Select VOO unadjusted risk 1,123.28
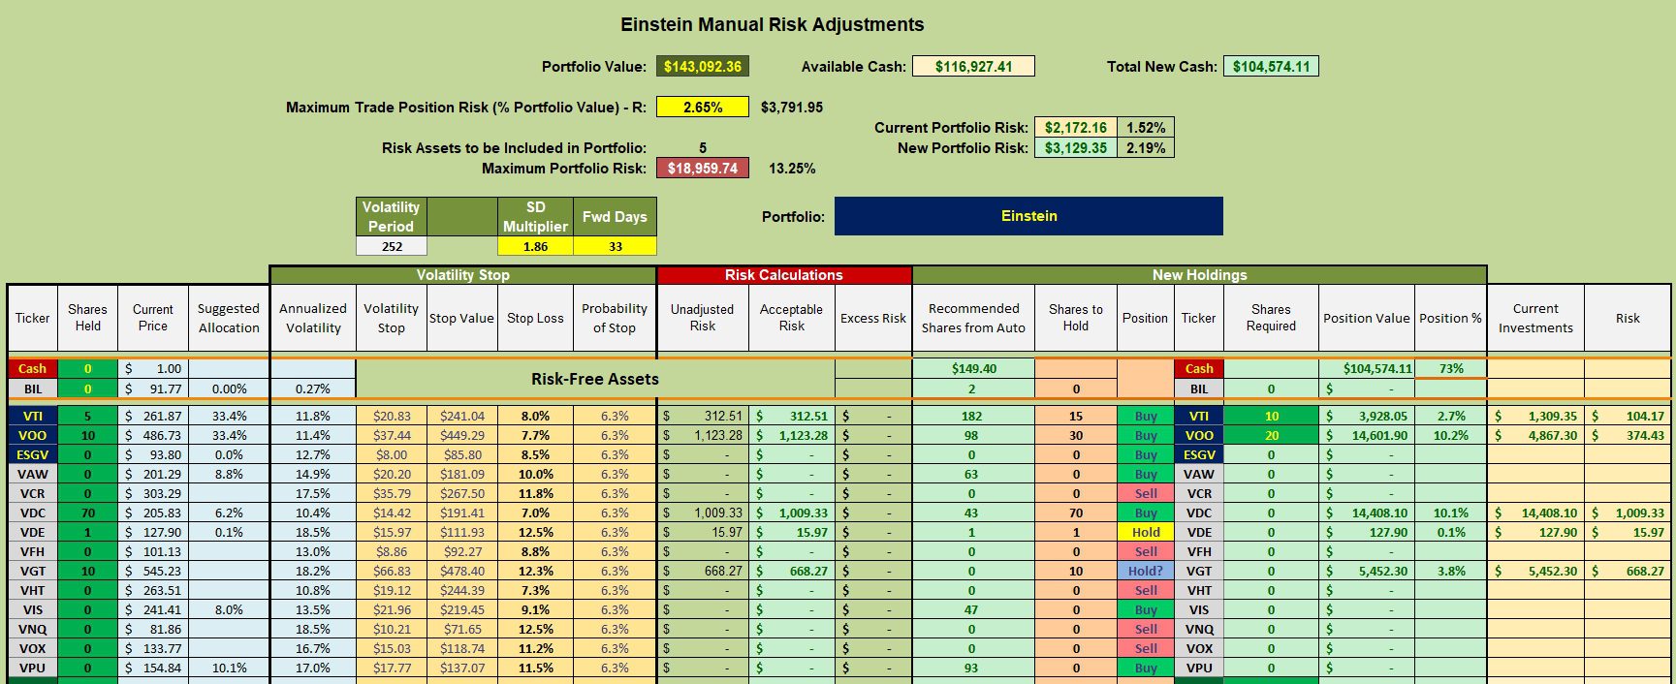 click(703, 435)
